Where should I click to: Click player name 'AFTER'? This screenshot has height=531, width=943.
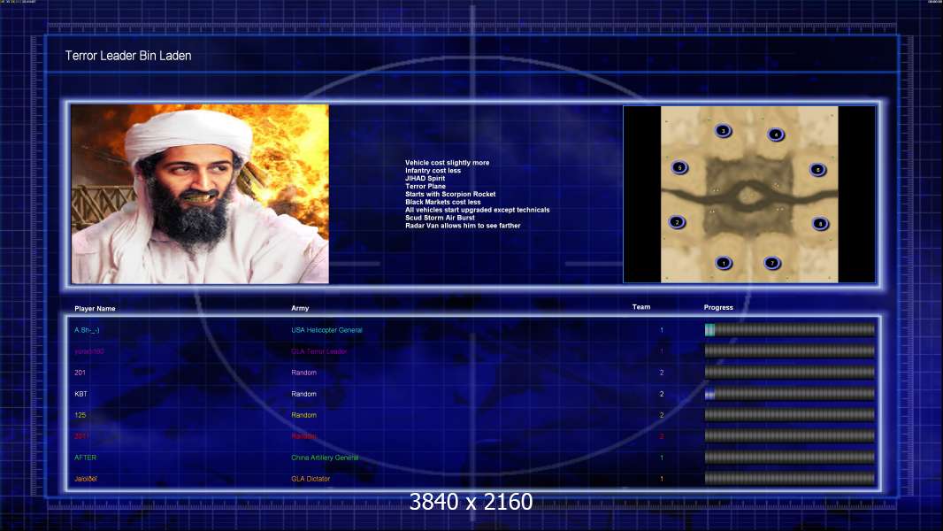coord(85,458)
